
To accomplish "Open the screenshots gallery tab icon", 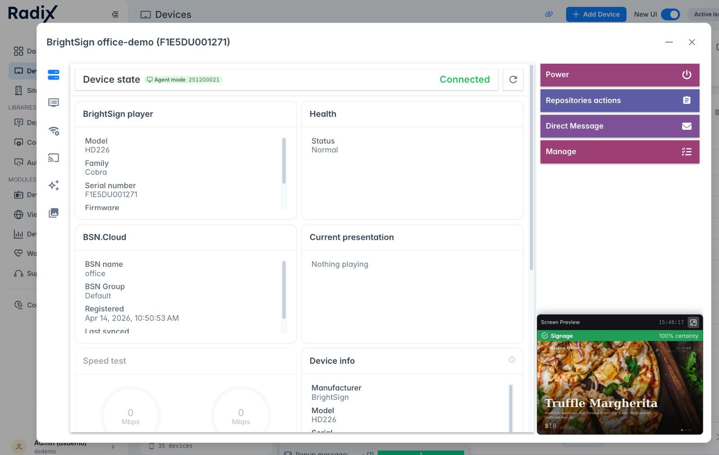I will 53,213.
